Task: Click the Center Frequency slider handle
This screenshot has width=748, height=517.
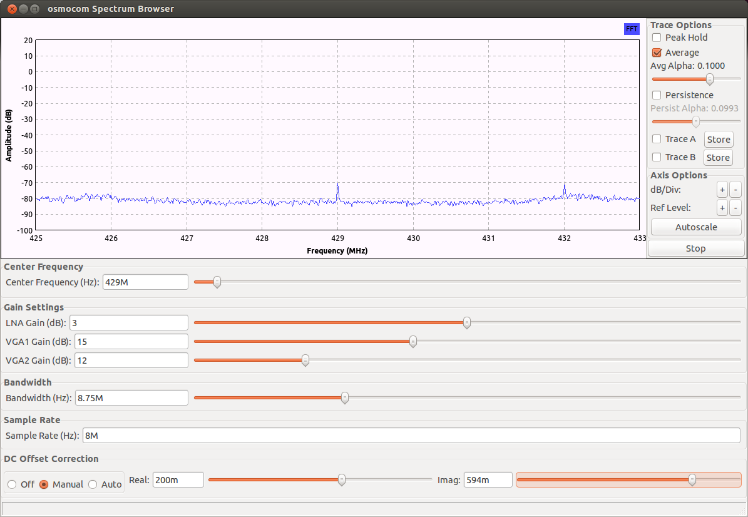Action: pos(217,282)
